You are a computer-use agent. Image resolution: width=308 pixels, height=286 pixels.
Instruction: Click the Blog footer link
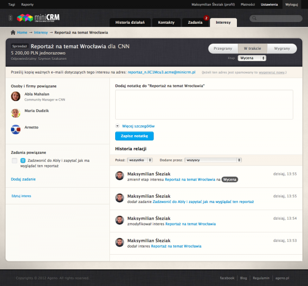[x=244, y=278]
